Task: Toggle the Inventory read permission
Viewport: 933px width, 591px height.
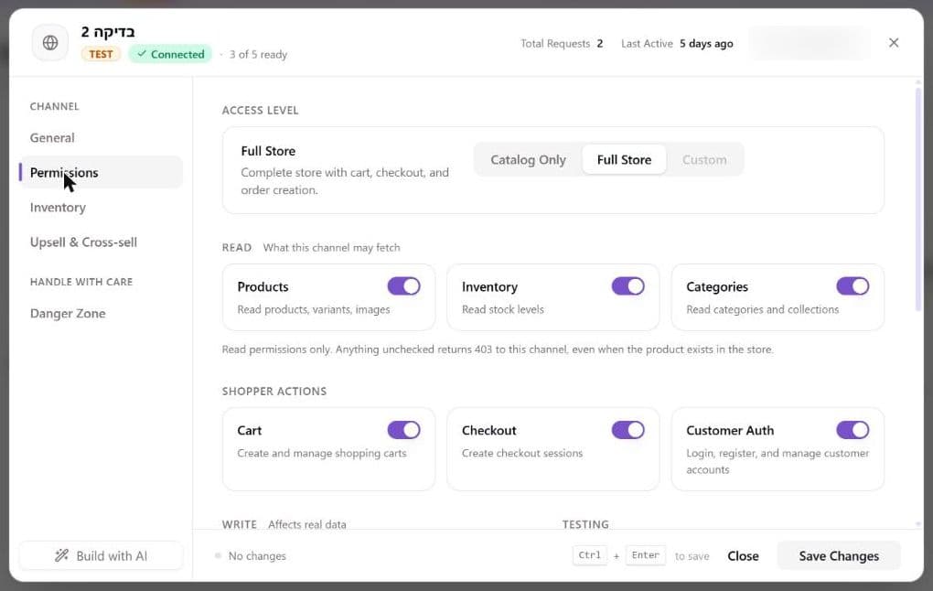Action: click(x=627, y=286)
